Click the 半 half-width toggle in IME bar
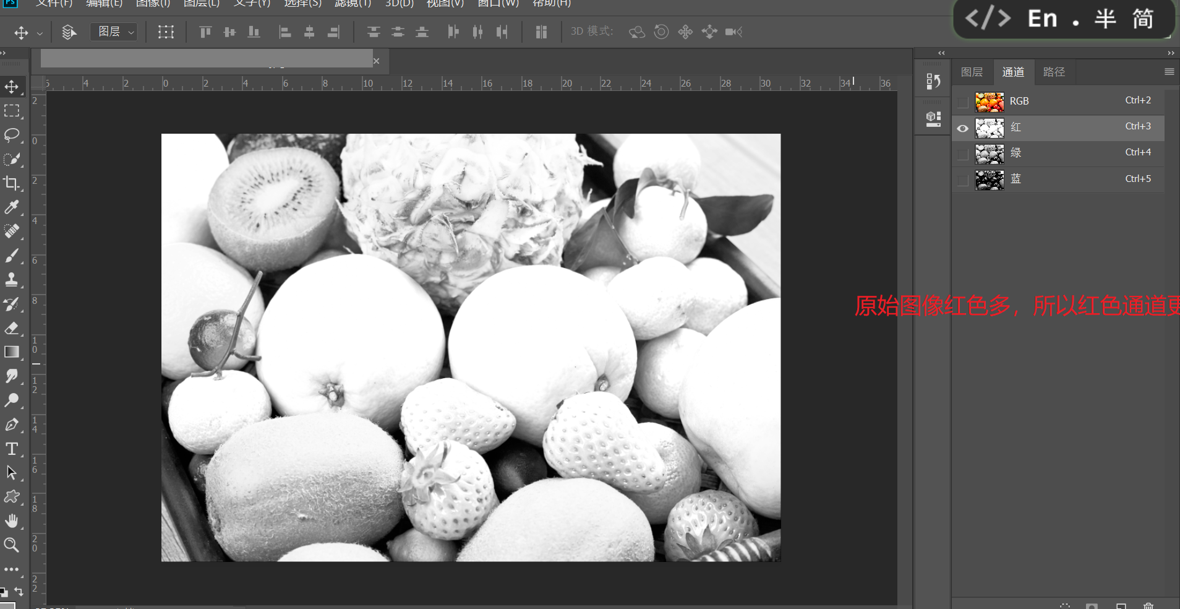This screenshot has height=609, width=1180. (x=1105, y=19)
